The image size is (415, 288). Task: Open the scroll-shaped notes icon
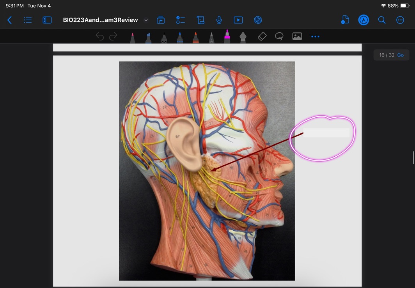click(x=200, y=20)
